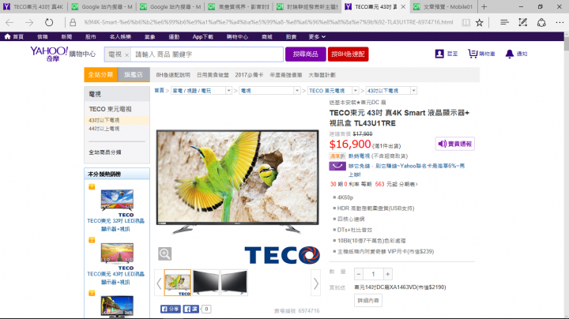Open the site-wide product categories link
Image resolution: width=569 pixels, height=319 pixels.
(x=105, y=152)
